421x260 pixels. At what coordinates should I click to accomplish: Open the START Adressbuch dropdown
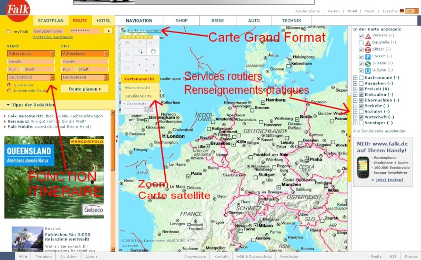click(x=31, y=54)
